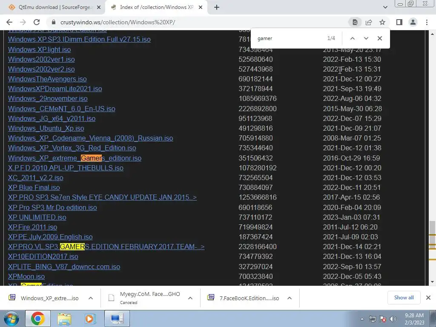This screenshot has height=327, width=436.
Task: Bookmark this page with the star icon
Action: pyautogui.click(x=382, y=22)
